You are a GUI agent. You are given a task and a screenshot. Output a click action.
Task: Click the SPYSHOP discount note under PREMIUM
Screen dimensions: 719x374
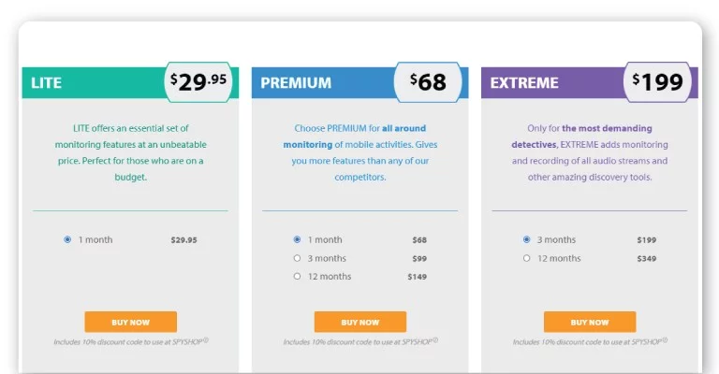360,341
